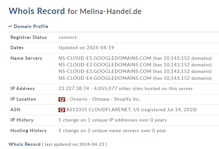Open NS-CLOUD-E1.GOOGLEDOMAINS.COM name server
The image size is (219, 149).
click(105, 58)
